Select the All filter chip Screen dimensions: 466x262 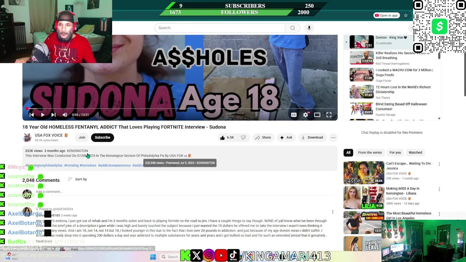[348, 152]
